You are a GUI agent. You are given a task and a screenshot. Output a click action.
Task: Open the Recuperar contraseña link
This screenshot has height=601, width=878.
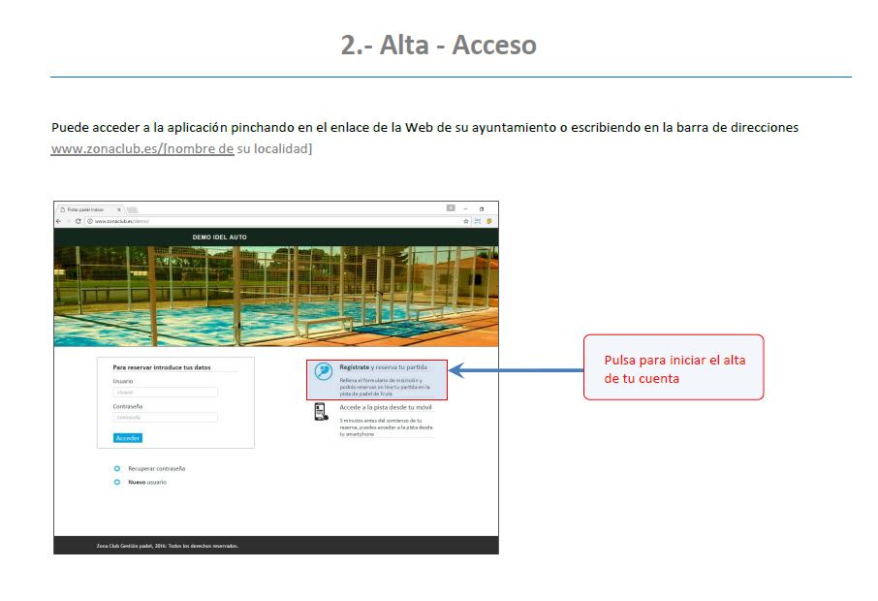point(157,469)
